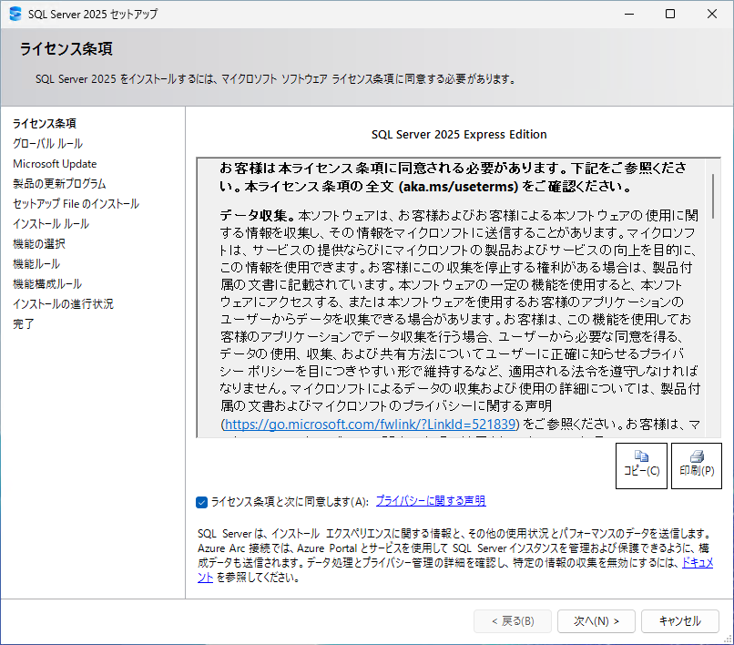Viewport: 734px width, 645px height.
Task: Select the Microsoft Update step
Action: point(55,164)
